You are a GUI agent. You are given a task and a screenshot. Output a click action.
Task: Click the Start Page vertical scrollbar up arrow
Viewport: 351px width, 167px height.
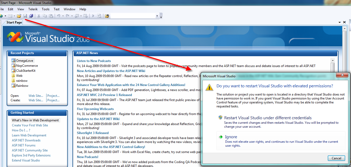click(344, 28)
